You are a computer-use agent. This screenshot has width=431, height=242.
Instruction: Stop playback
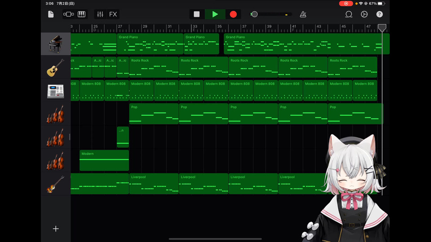click(x=197, y=14)
